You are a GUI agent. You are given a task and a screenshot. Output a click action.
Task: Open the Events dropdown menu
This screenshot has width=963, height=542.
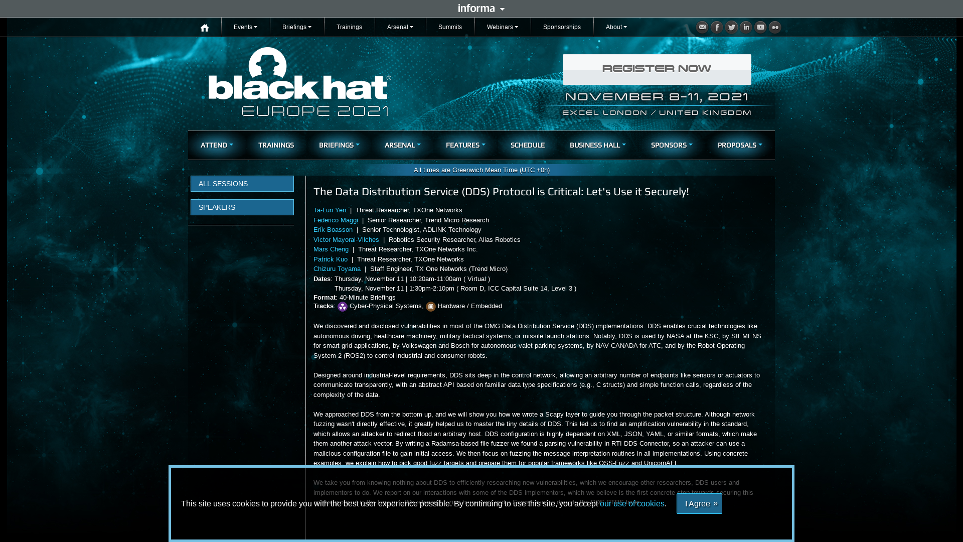(245, 27)
